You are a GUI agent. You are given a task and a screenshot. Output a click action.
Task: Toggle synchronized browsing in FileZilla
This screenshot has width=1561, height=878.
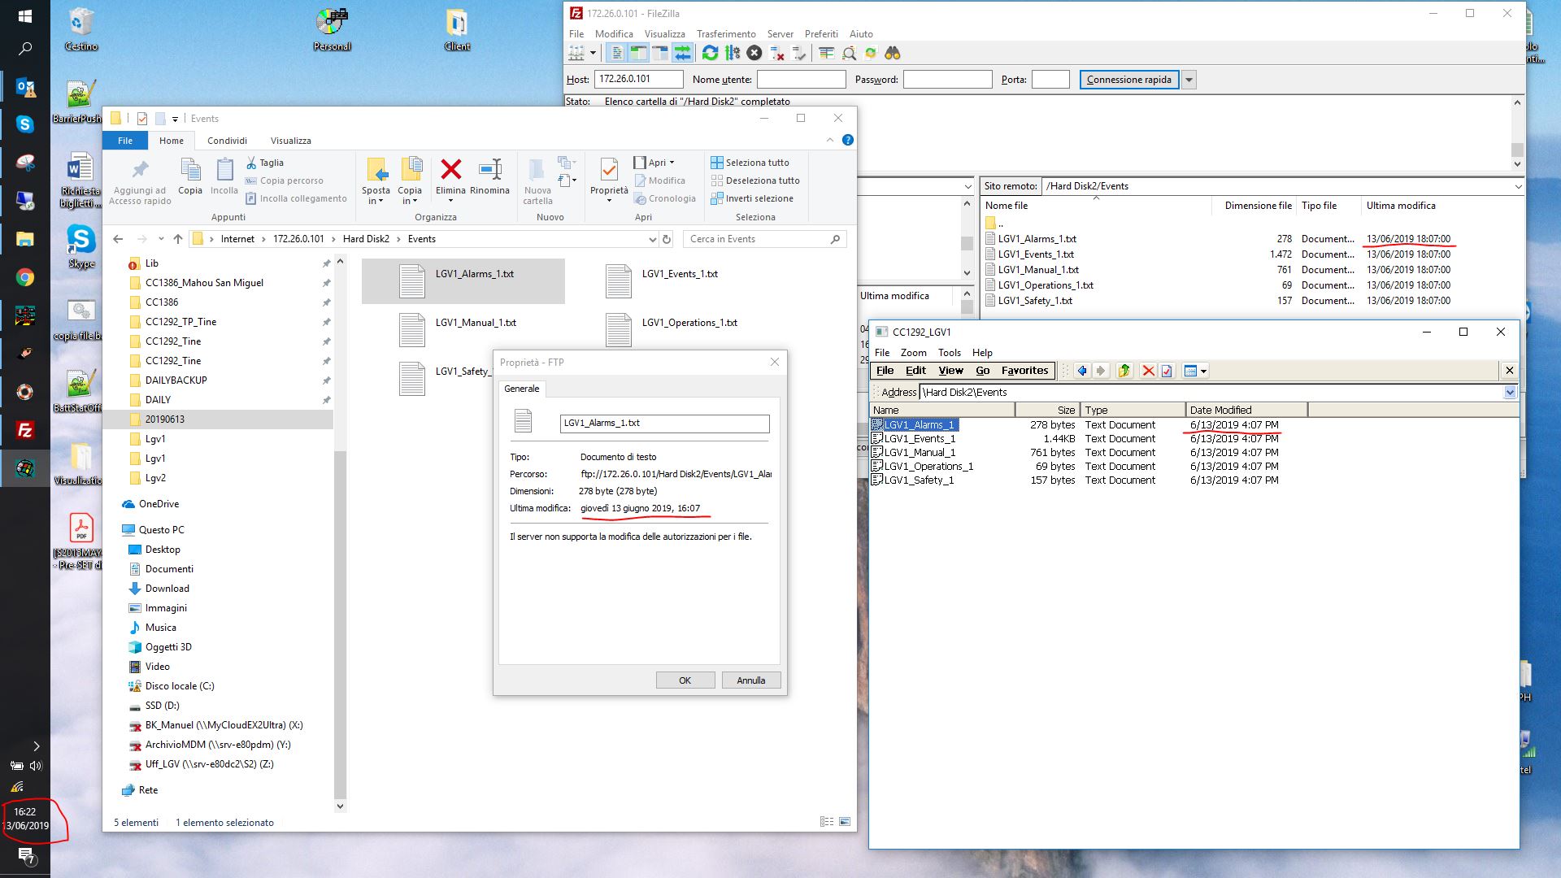[x=871, y=53]
